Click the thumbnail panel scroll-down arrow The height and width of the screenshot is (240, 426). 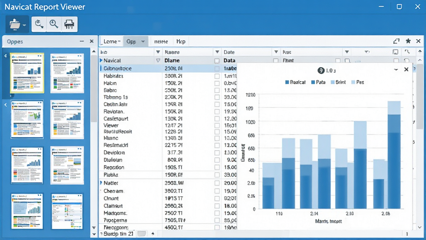point(94,228)
